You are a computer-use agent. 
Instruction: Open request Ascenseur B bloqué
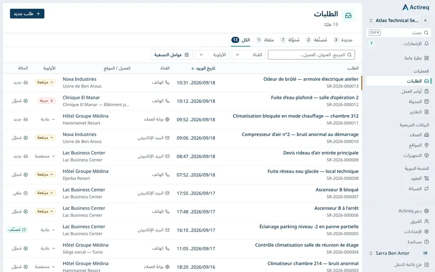click(337, 190)
